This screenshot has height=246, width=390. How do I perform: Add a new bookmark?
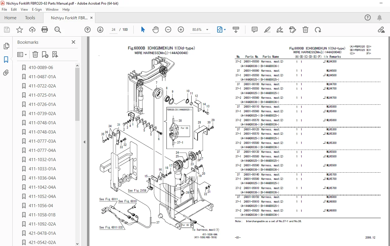point(45,54)
